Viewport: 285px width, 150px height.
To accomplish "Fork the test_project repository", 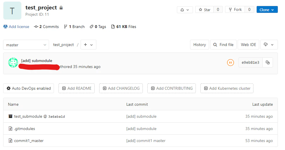I will pos(235,10).
